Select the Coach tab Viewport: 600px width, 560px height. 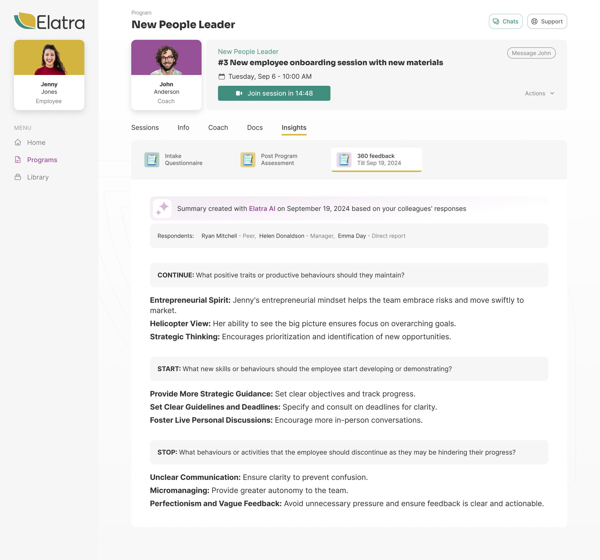[218, 127]
